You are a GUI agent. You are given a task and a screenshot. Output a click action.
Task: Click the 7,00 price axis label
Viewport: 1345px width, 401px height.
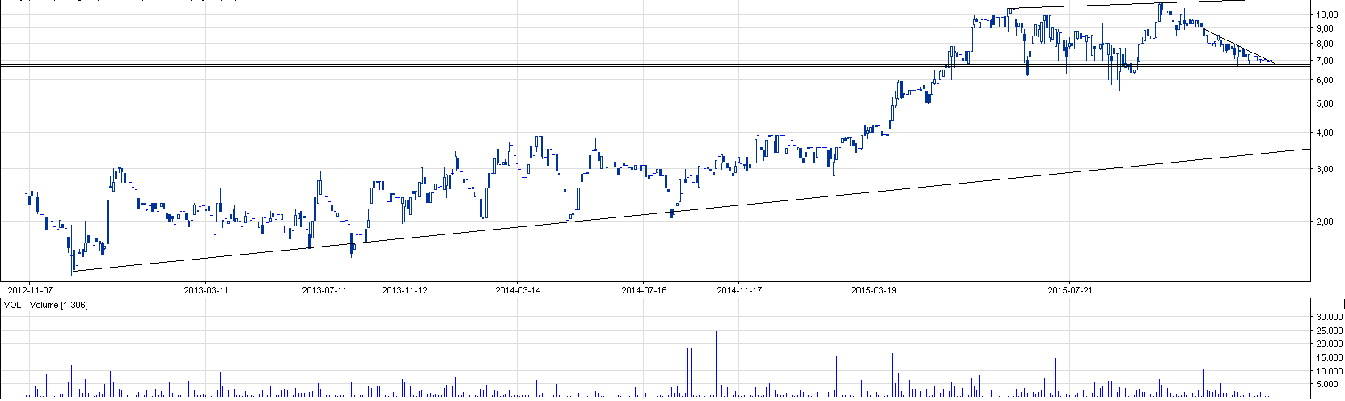pos(1325,61)
